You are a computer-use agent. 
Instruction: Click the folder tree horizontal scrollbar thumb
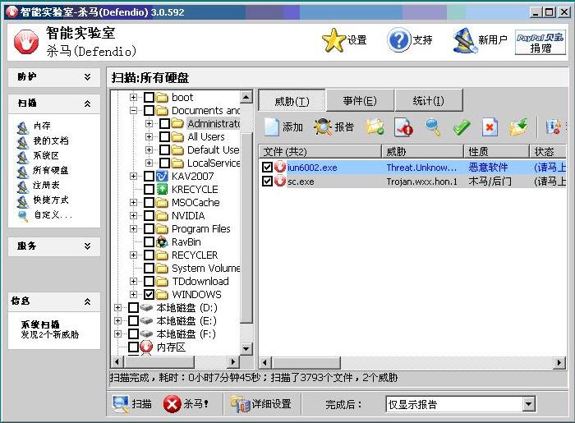[x=159, y=362]
